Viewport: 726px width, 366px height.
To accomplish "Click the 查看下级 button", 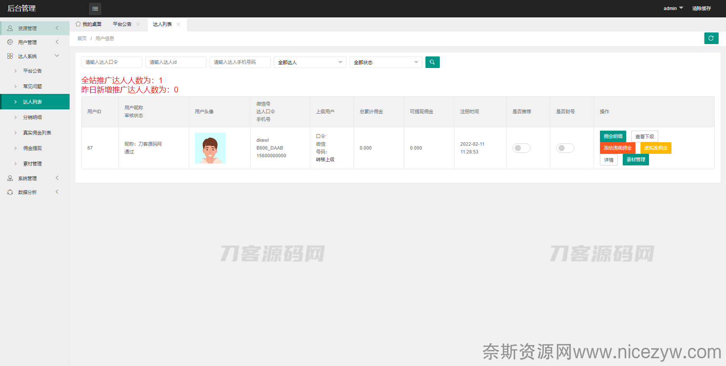I will point(645,136).
